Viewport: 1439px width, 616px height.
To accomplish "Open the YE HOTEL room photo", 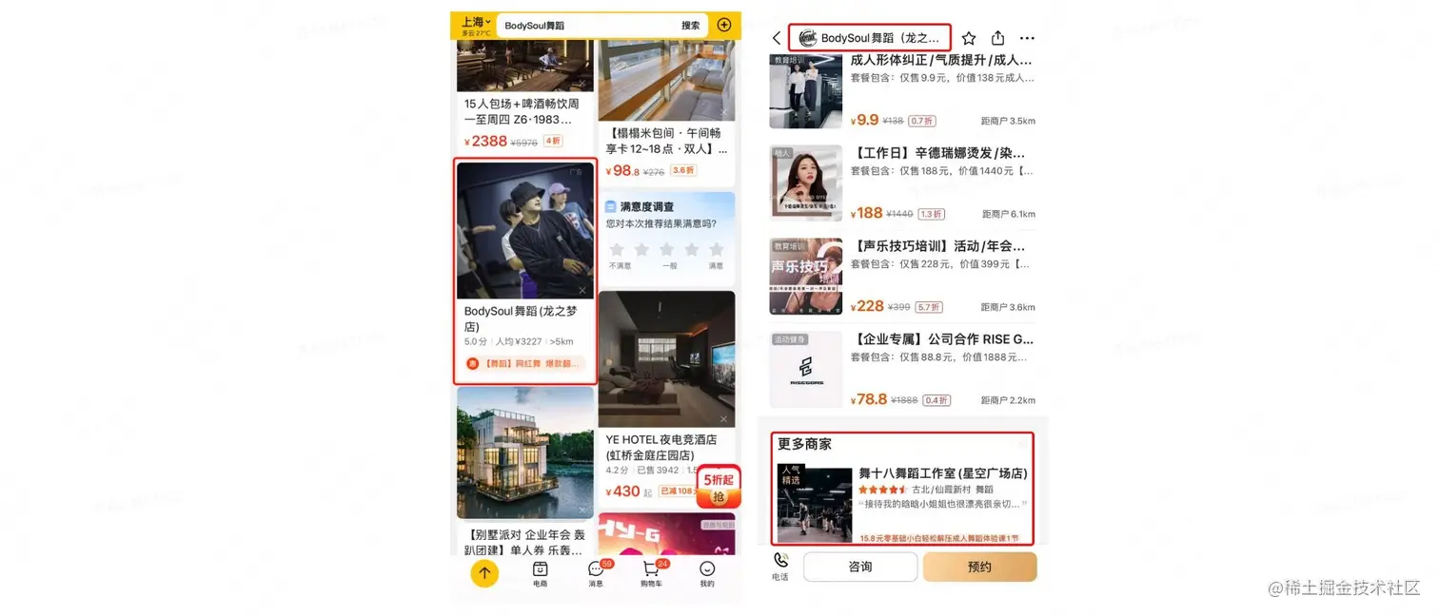I will click(x=666, y=359).
